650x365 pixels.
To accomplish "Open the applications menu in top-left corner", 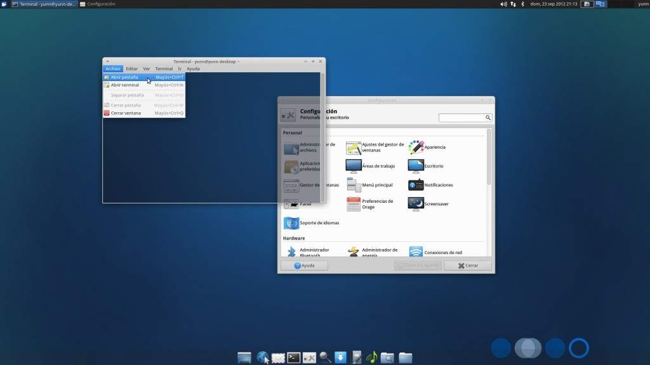I will [x=4, y=4].
